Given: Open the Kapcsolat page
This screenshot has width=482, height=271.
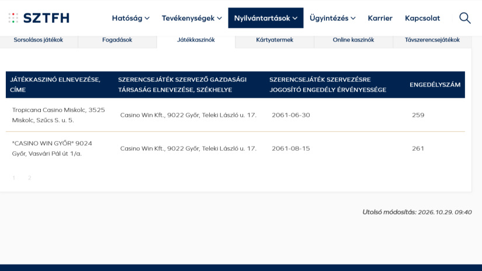Looking at the screenshot, I should point(422,18).
